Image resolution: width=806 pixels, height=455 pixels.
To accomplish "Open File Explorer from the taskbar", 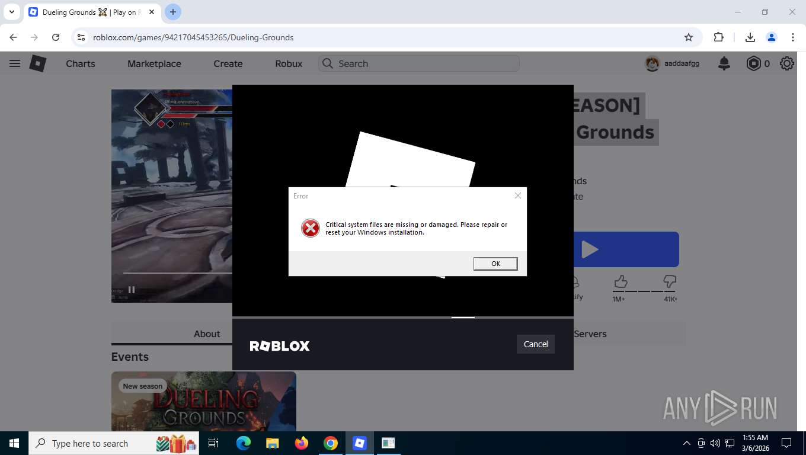I will coord(272,443).
